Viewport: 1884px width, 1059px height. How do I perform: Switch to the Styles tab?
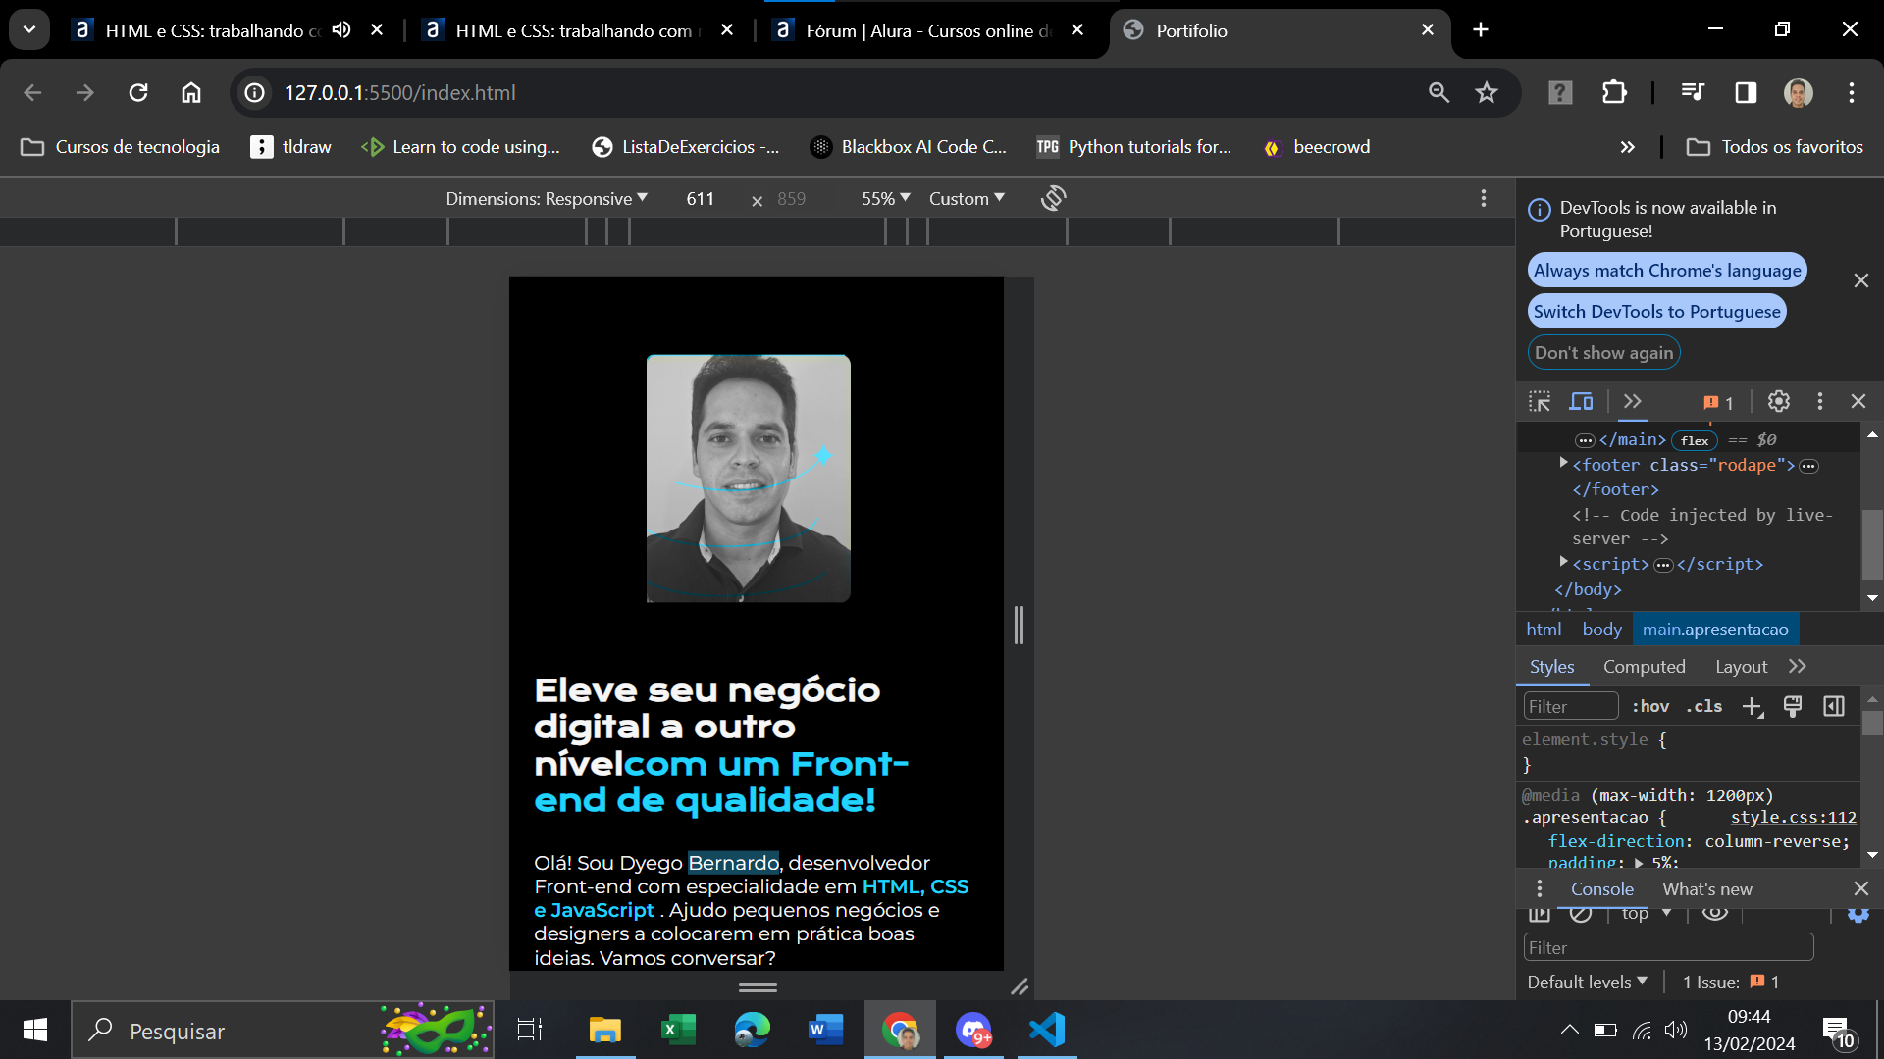tap(1551, 667)
